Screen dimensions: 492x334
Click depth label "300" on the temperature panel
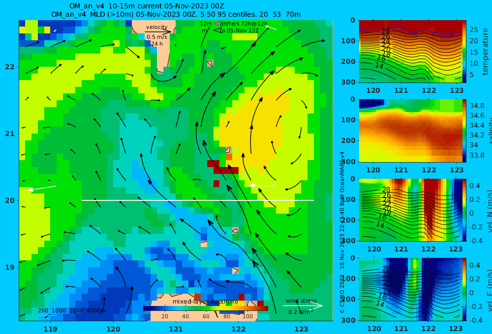[x=348, y=82]
